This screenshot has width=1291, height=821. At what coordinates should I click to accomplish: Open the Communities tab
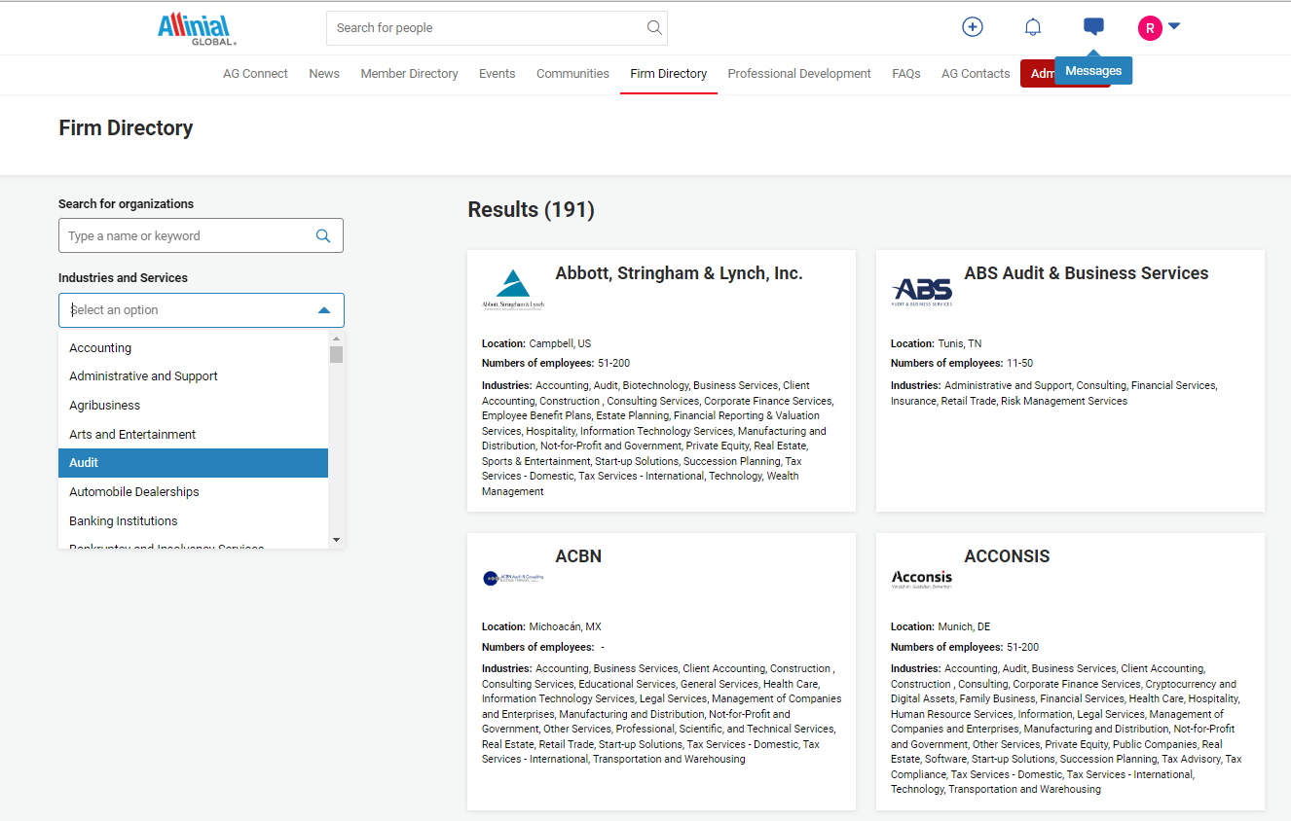pos(572,74)
